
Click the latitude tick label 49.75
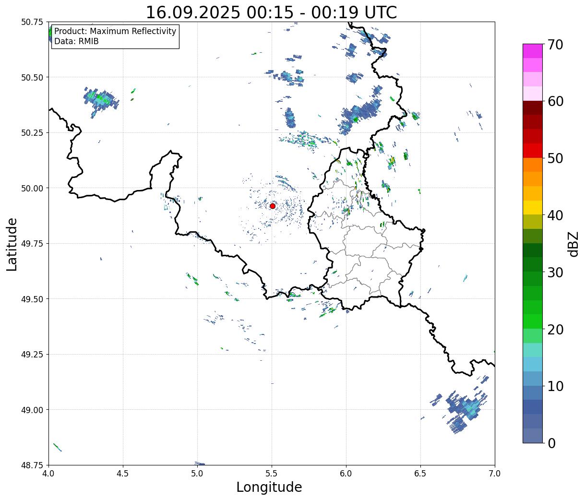[x=32, y=244]
